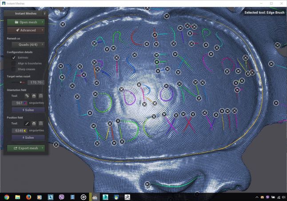Expand the Advanced options panel
This screenshot has height=201, width=287.
[26, 30]
